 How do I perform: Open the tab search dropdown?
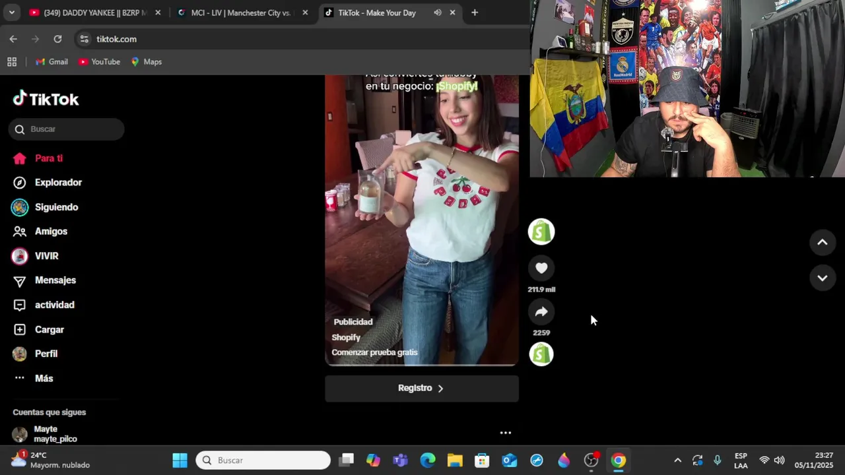pyautogui.click(x=11, y=13)
